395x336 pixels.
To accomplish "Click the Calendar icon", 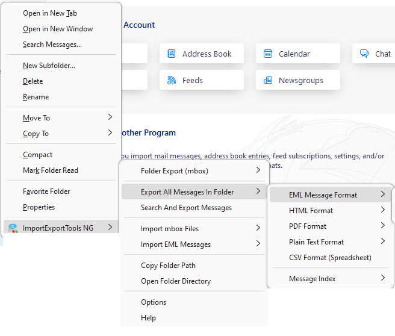I will pyautogui.click(x=268, y=54).
